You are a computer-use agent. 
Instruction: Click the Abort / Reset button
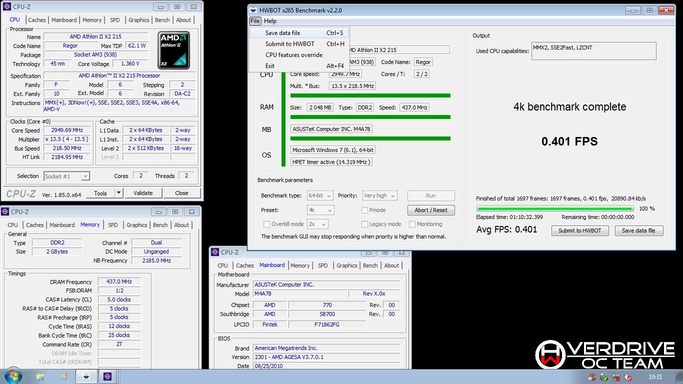click(x=431, y=210)
